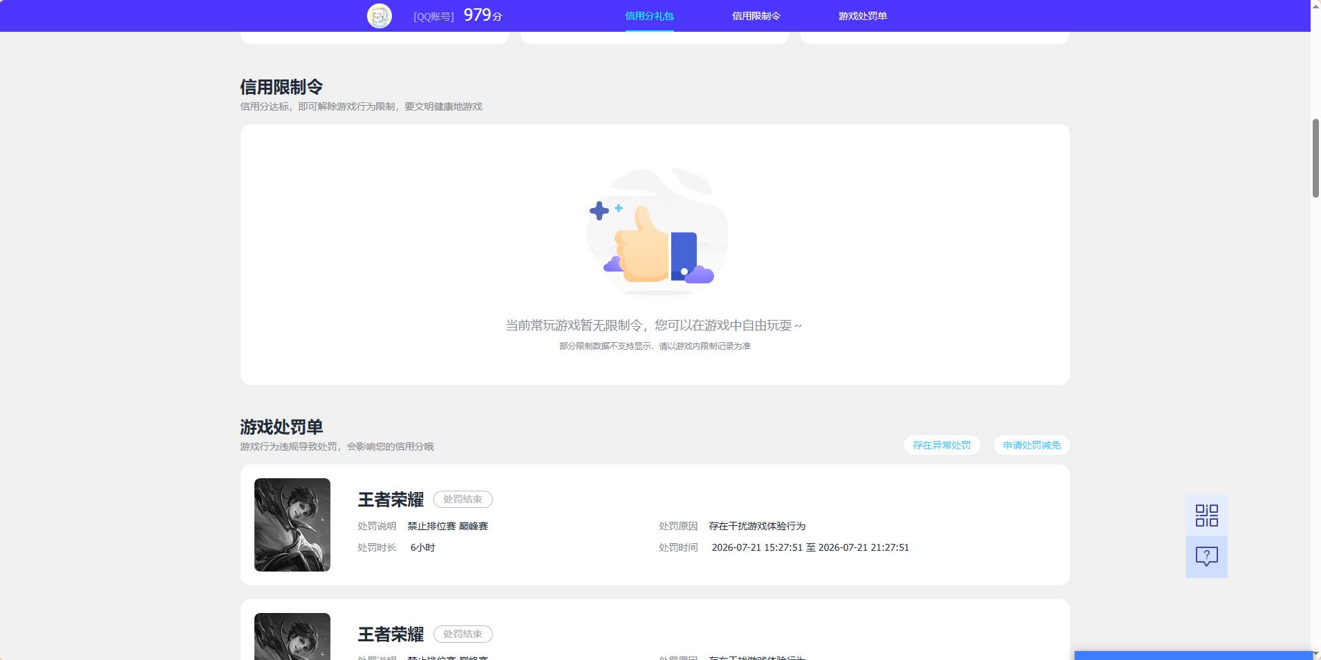
Task: Switch to the 信用分礼包 tab
Action: tap(649, 16)
